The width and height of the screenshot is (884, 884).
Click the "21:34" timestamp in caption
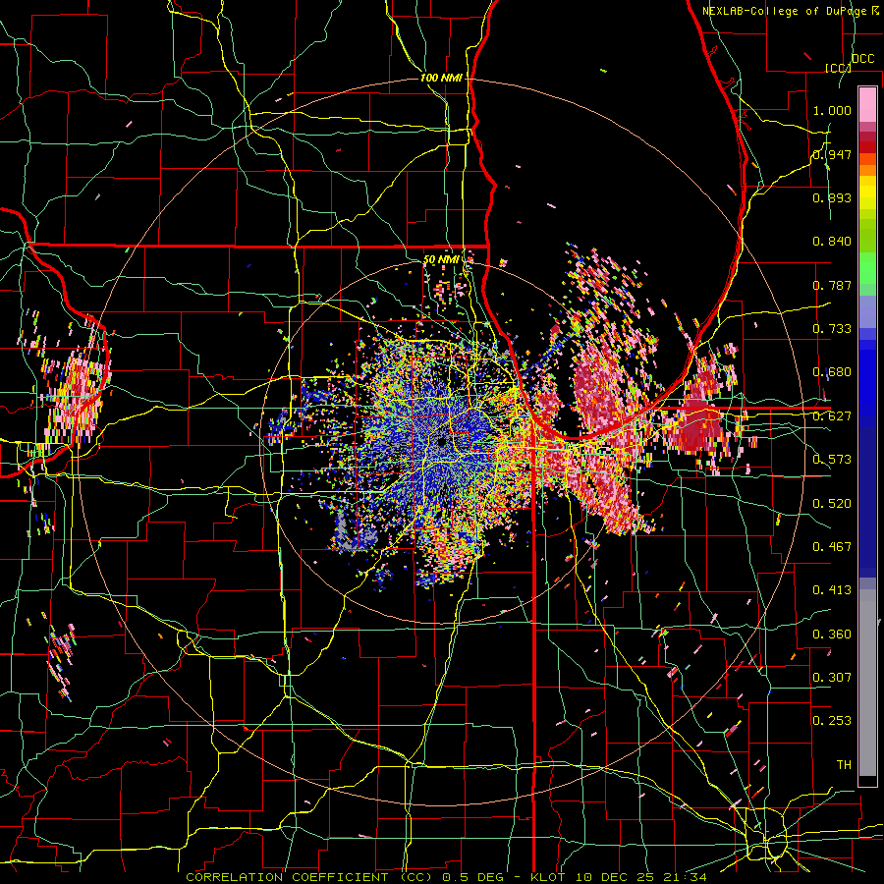tap(685, 877)
